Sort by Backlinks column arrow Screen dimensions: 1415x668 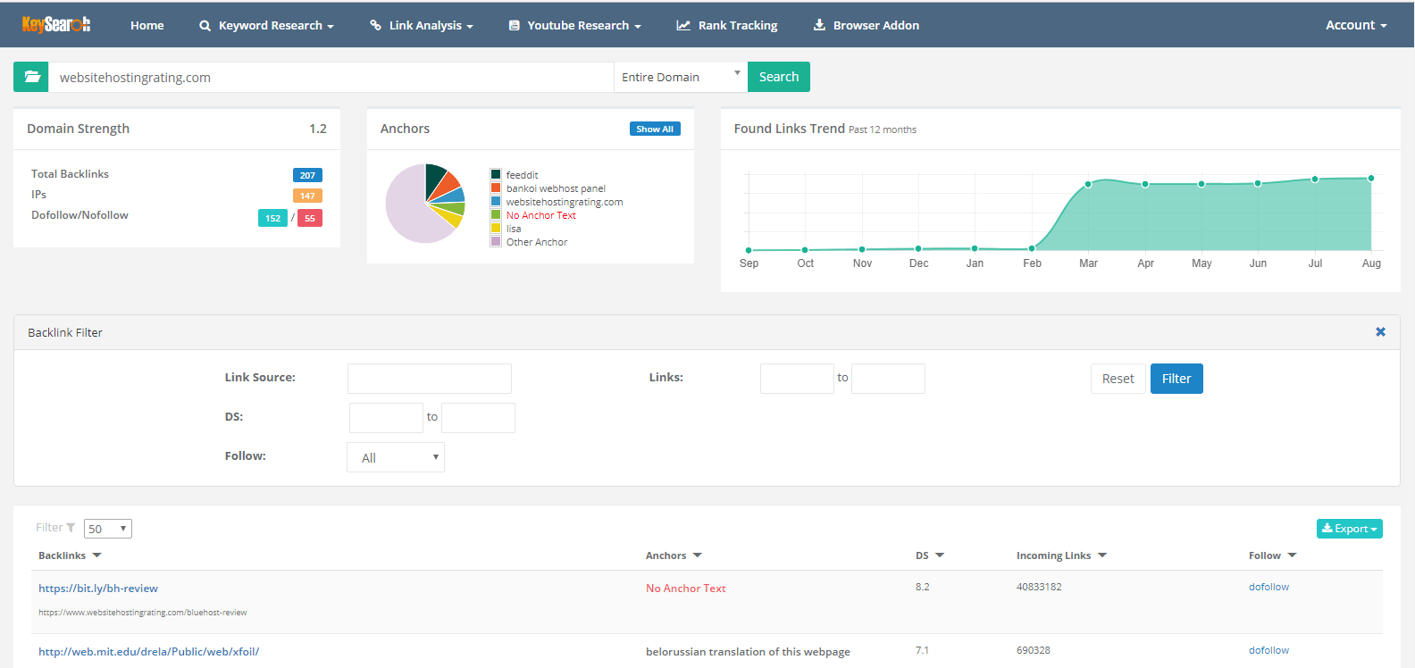coord(96,555)
